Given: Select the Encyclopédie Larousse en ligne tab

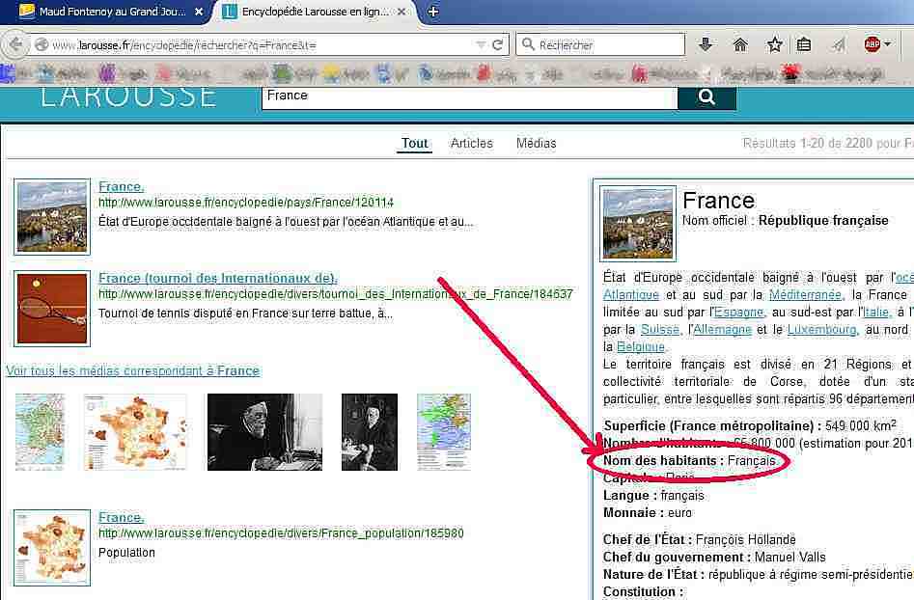Looking at the screenshot, I should [x=316, y=12].
